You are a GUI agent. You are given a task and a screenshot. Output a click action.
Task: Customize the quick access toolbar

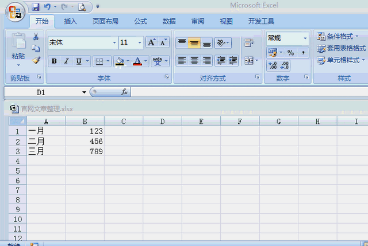[x=98, y=6]
